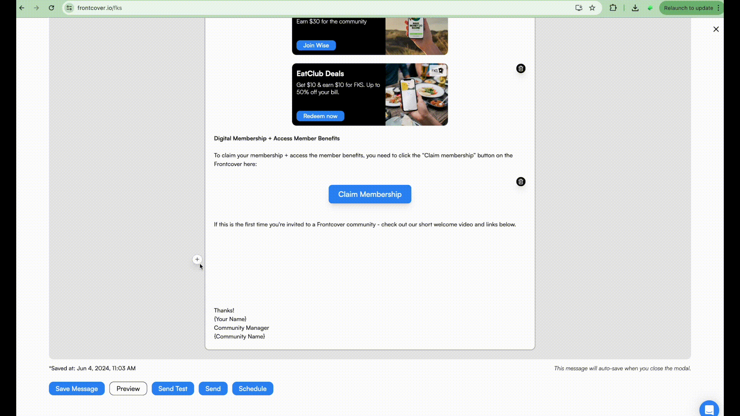Screen dimensions: 740x416
Task: Delete the Claim Membership button block
Action: [521, 182]
